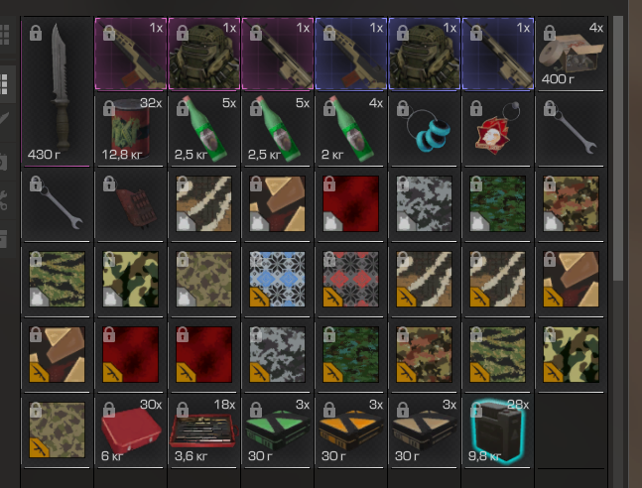Click the pink-framed armored soldier item
Image resolution: width=642 pixels, height=488 pixels.
click(x=203, y=54)
